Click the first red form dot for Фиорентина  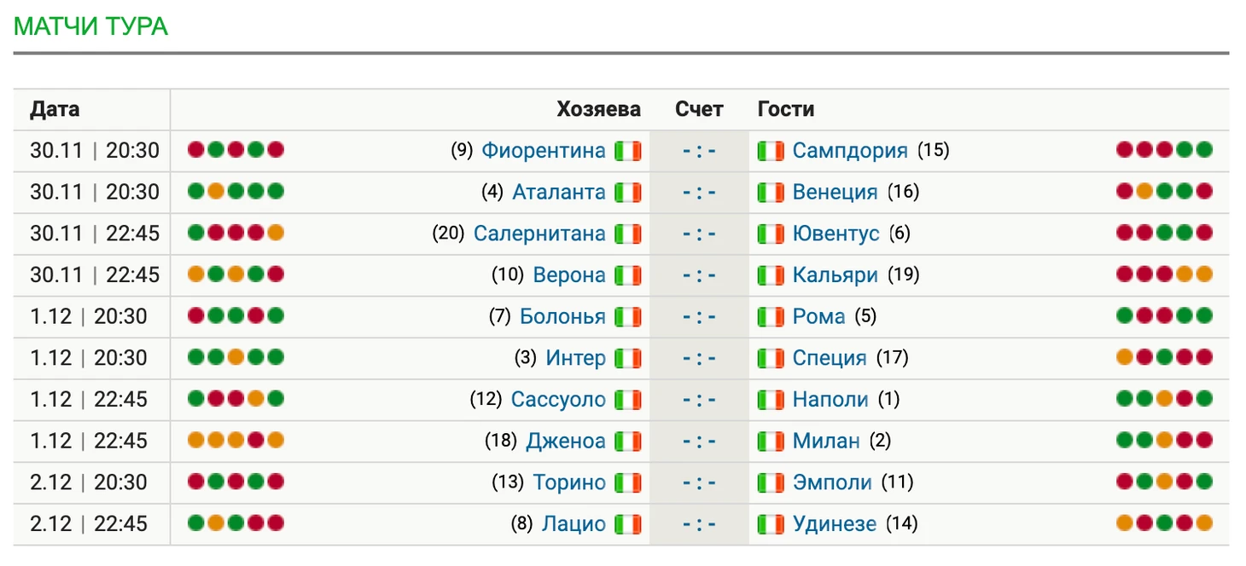pos(195,150)
